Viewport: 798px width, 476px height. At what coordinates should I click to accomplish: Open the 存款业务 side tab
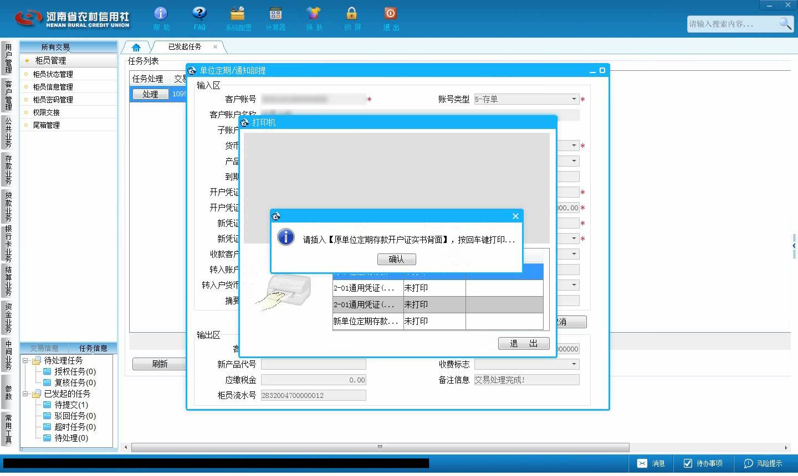click(x=8, y=169)
